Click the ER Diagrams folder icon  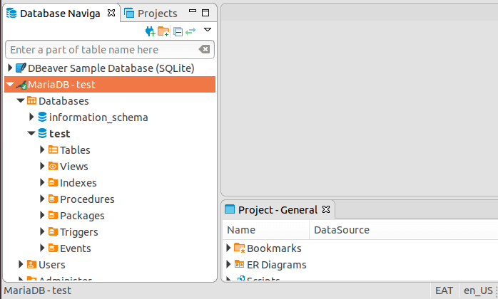pos(240,264)
